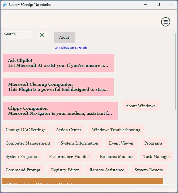This screenshot has height=193, width=178.
Task: Close the SuperMSConfig window
Action: point(171,5)
